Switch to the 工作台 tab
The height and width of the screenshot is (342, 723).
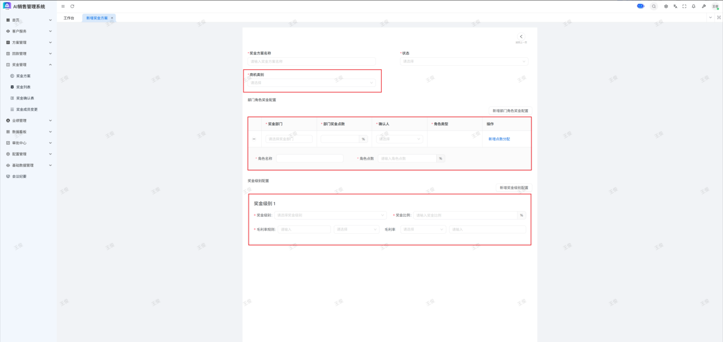pyautogui.click(x=69, y=18)
